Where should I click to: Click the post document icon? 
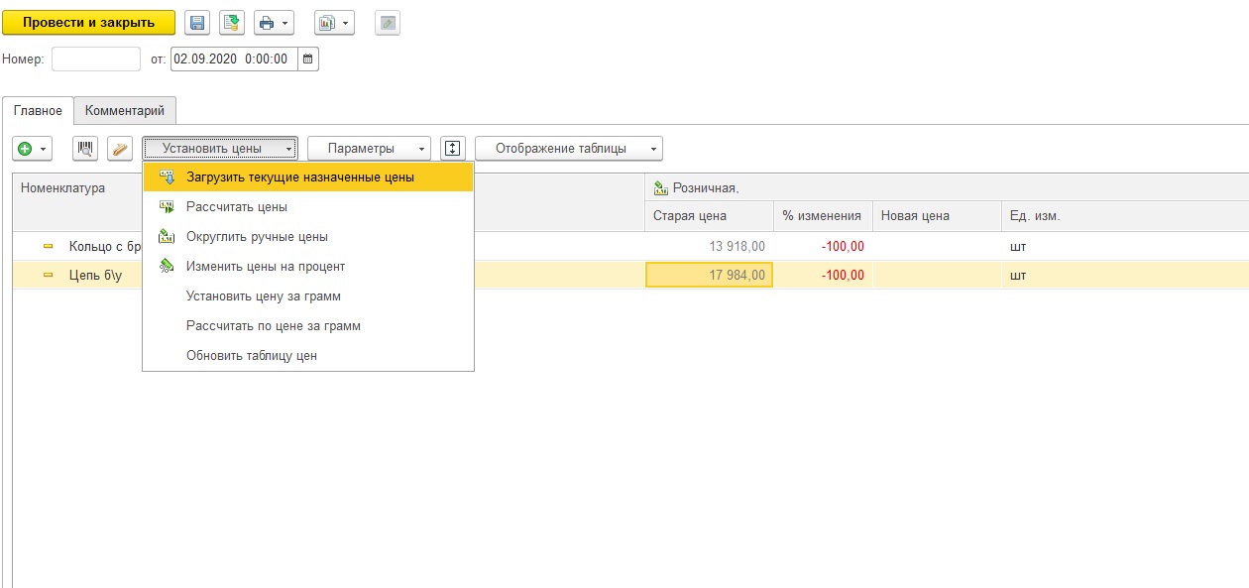click(232, 23)
